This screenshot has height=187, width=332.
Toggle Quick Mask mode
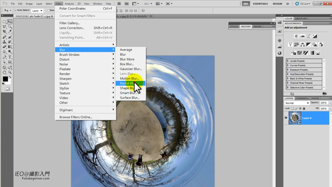[7, 89]
